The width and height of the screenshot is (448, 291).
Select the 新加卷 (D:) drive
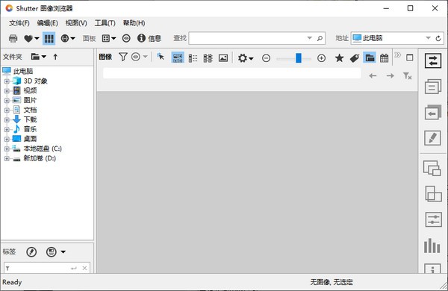[40, 158]
